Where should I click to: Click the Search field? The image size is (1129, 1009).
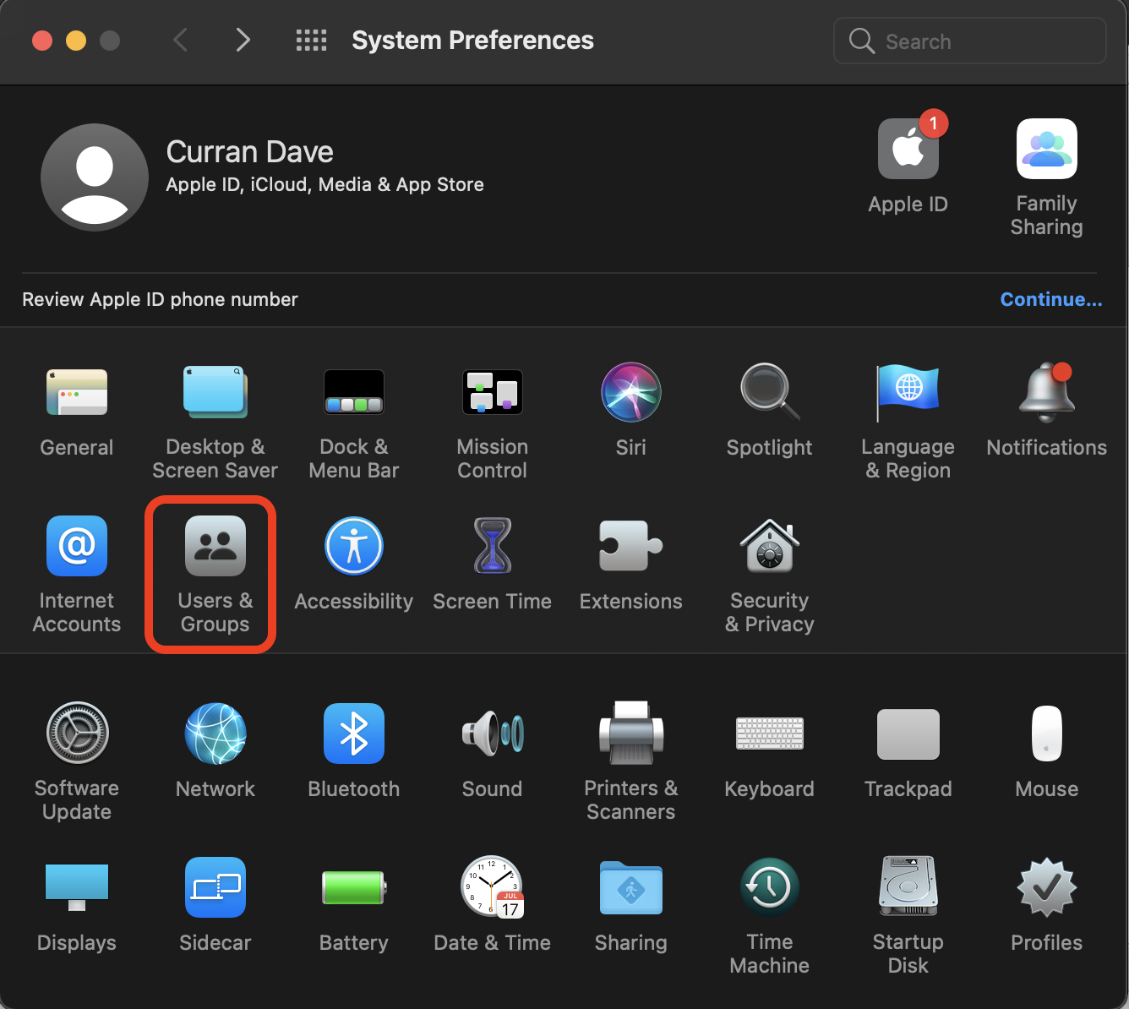tap(980, 41)
